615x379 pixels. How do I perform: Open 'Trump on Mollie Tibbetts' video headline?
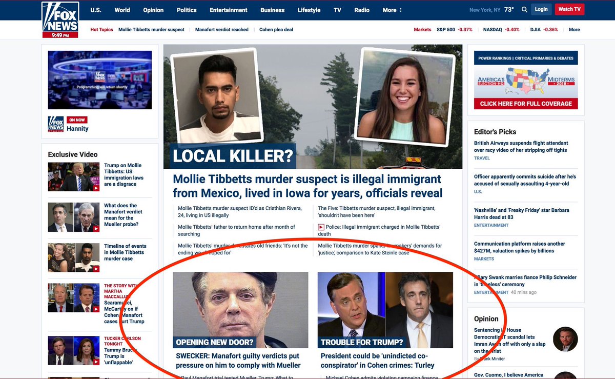pos(124,174)
